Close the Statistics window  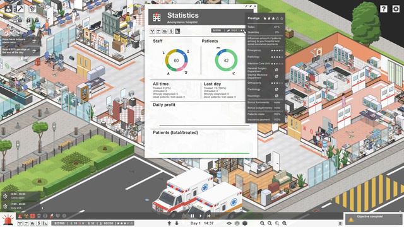(255, 6)
